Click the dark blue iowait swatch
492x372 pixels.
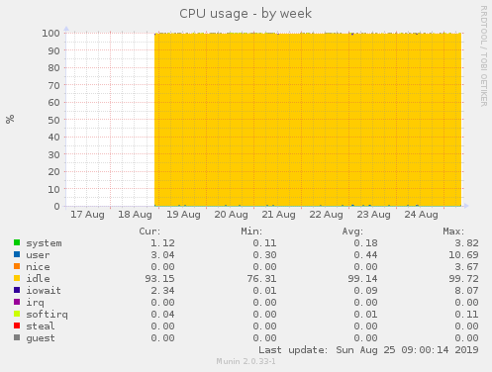click(17, 290)
